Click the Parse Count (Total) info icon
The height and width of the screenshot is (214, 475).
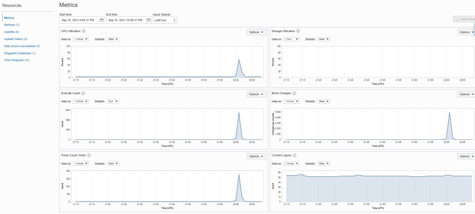tap(89, 156)
